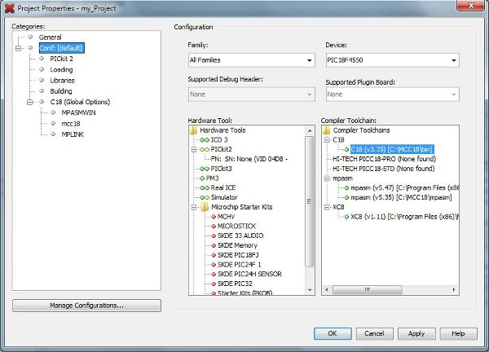
Task: Select SKDE PIC32 starter kit
Action: coord(235,284)
